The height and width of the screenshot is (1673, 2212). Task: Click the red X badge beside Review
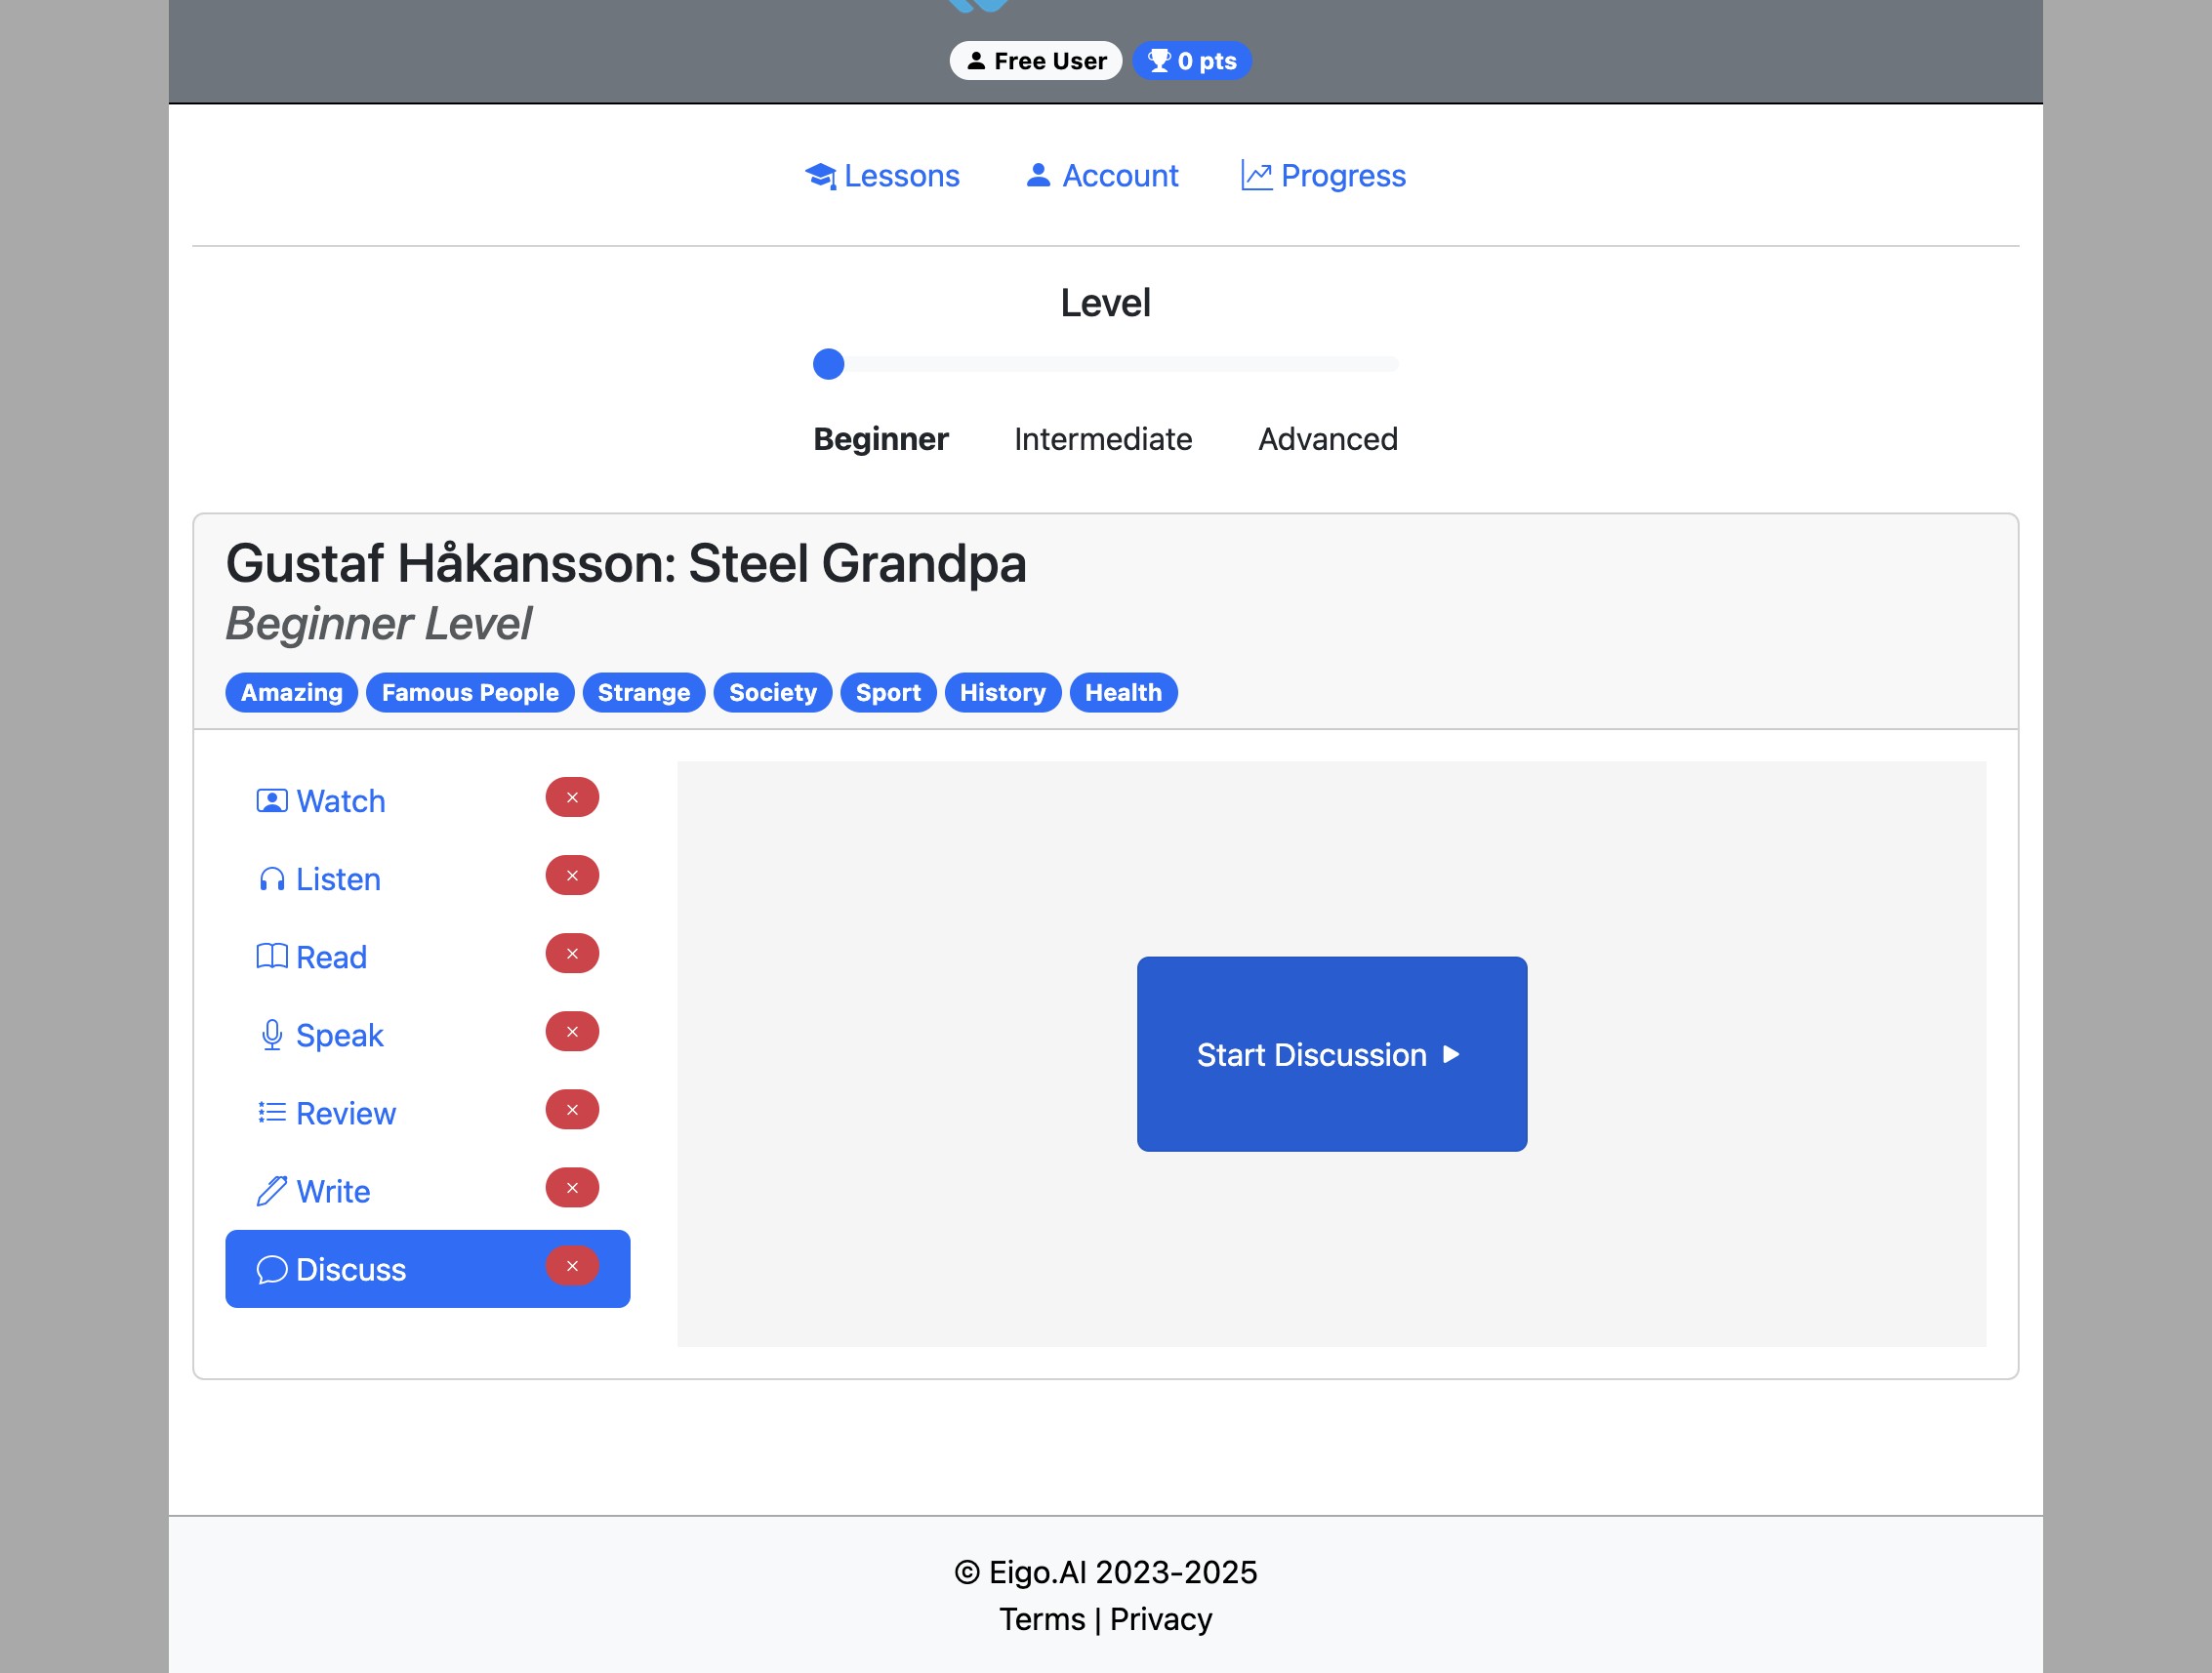coord(572,1110)
